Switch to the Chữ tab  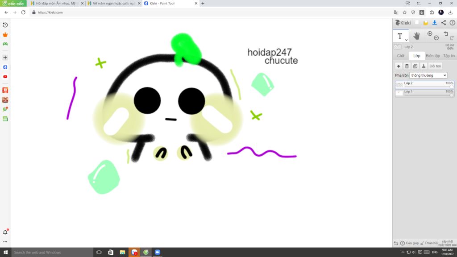401,56
